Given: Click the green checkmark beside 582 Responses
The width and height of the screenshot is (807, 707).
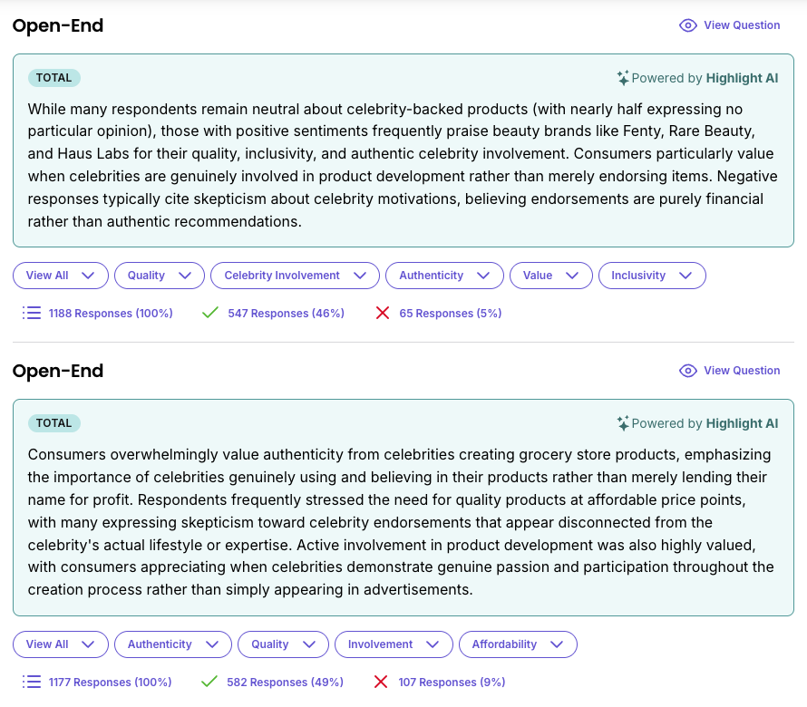Looking at the screenshot, I should [x=210, y=683].
